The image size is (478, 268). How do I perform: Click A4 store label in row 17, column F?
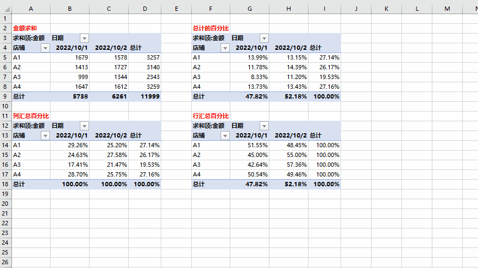(x=197, y=174)
